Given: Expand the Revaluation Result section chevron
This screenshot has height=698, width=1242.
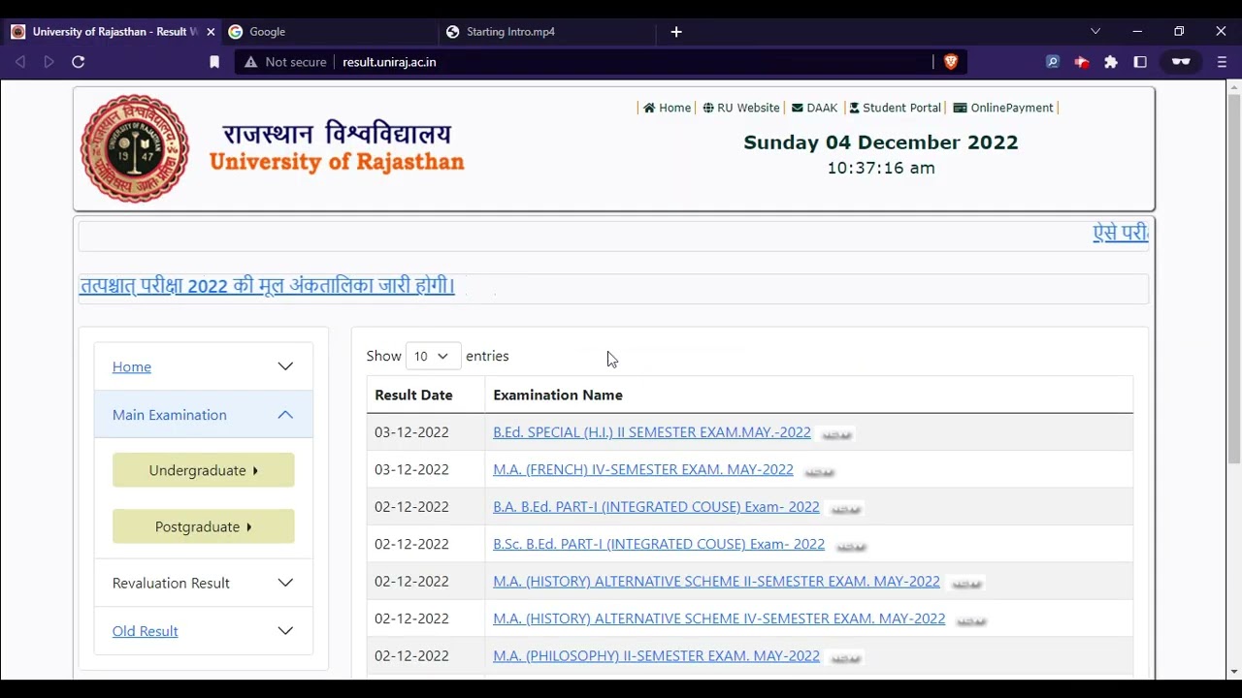Looking at the screenshot, I should coord(285,583).
